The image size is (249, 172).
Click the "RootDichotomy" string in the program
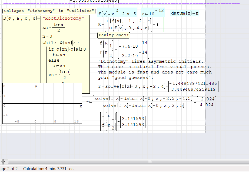(x=63, y=18)
